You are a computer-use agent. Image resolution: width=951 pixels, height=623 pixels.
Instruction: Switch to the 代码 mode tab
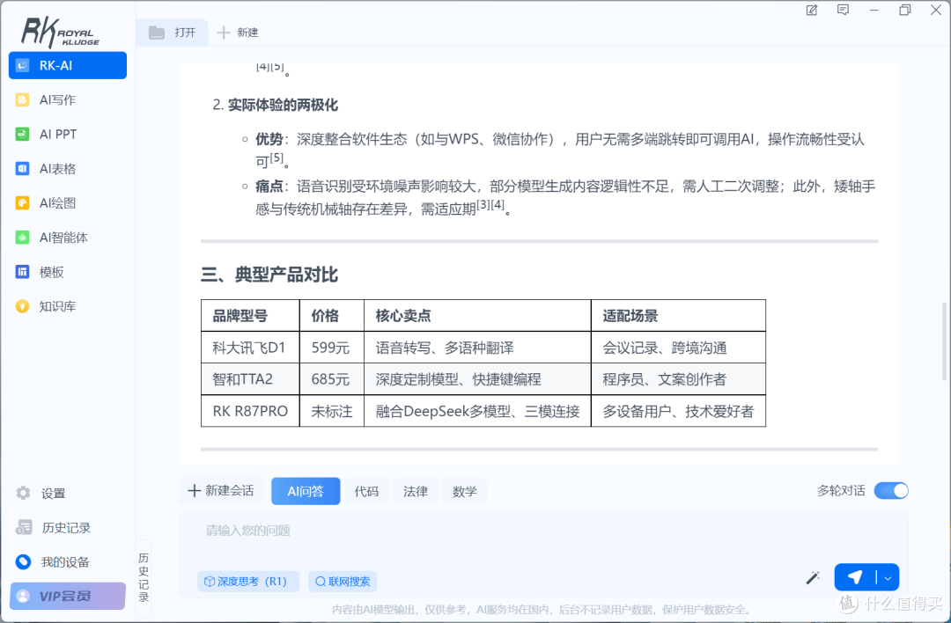[x=366, y=492]
